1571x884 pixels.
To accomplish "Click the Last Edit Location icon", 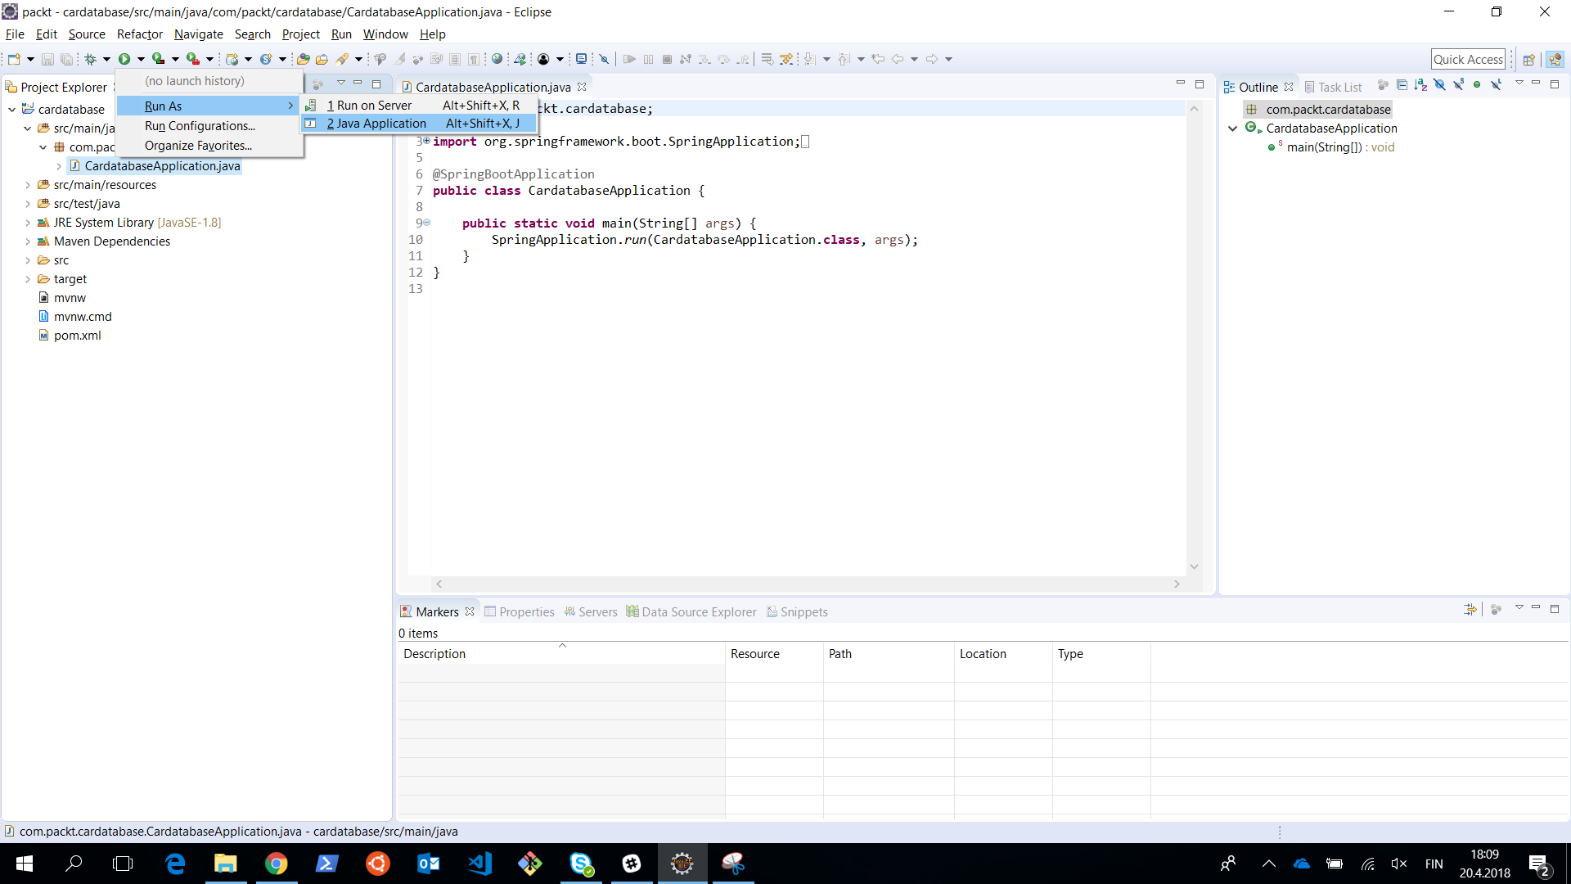I will (x=878, y=59).
